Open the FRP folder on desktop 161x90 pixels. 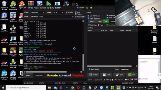(x=154, y=51)
